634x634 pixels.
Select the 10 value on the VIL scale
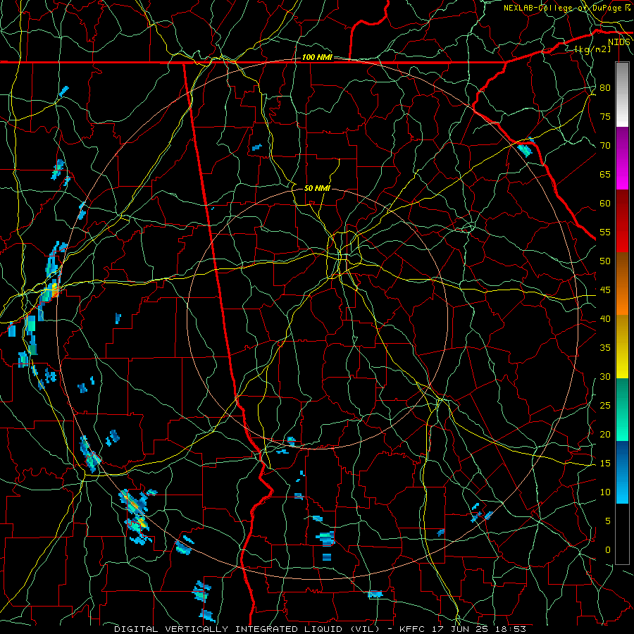point(605,492)
